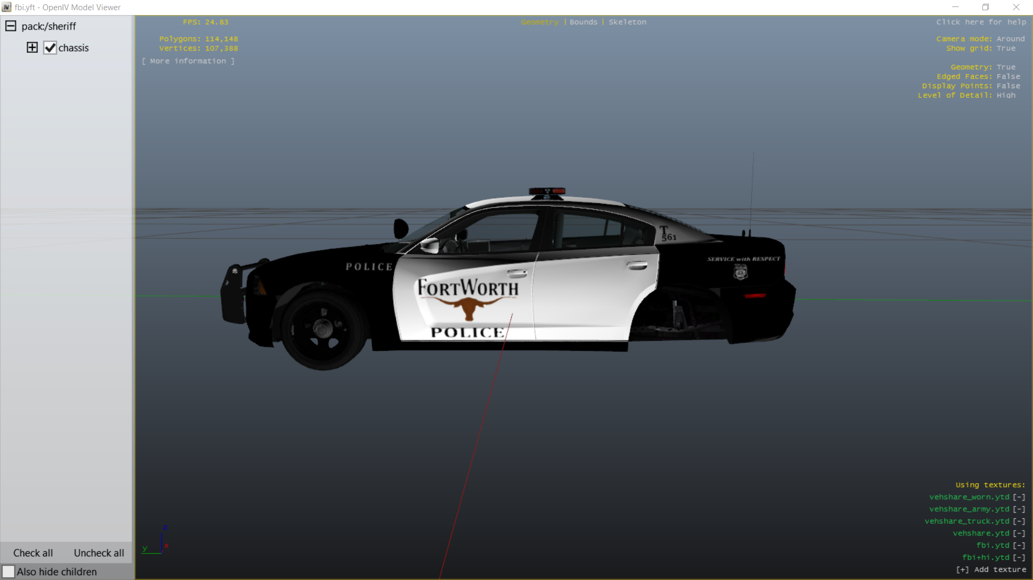Open the More information link
Viewport: 1033px width, 580px height.
pyautogui.click(x=188, y=61)
